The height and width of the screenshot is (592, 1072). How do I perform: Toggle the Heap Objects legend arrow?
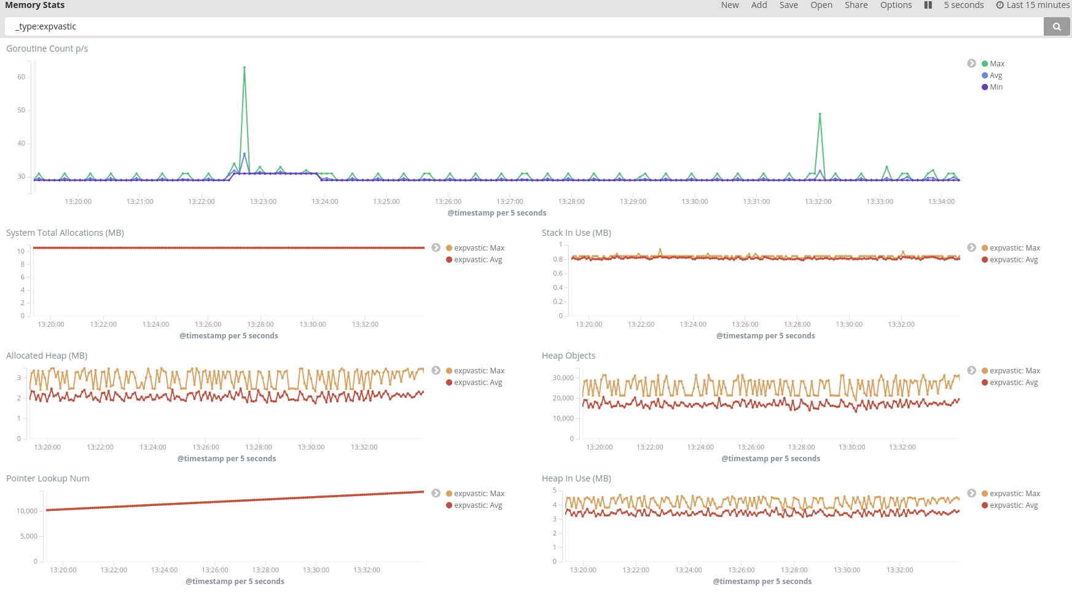(971, 370)
